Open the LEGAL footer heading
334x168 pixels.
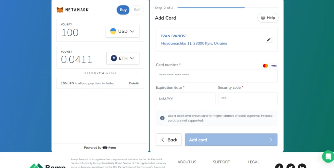coord(254,162)
